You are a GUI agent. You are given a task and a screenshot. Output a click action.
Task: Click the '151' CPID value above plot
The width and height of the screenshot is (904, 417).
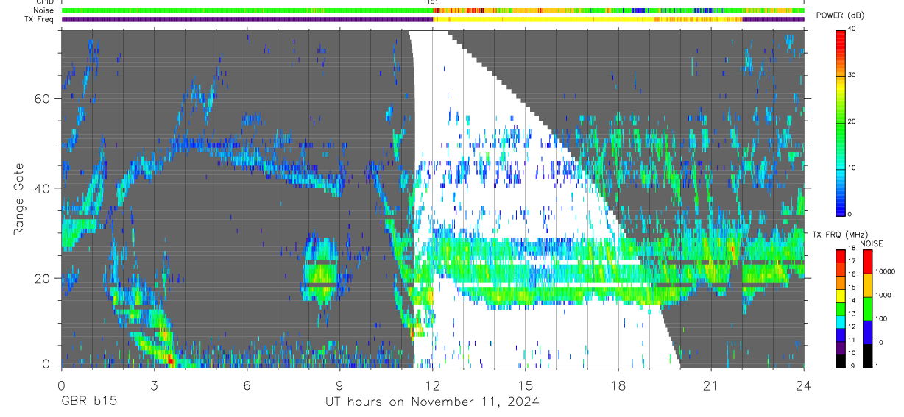[x=433, y=2]
